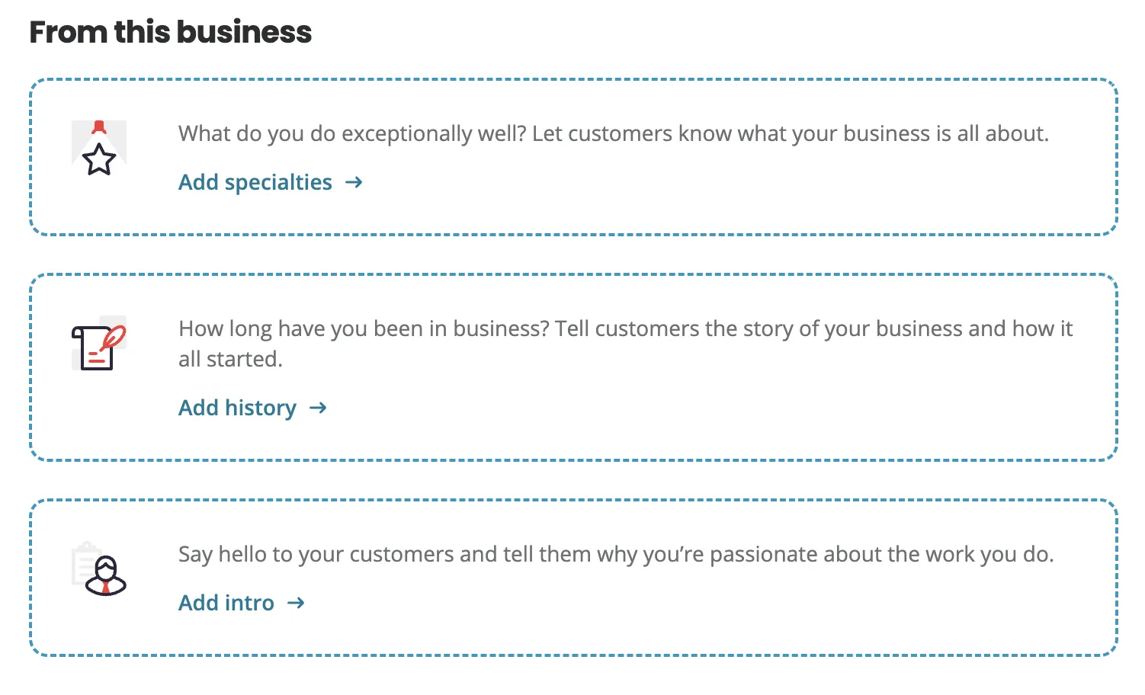The image size is (1145, 695).
Task: Click the arrow beside Add history
Action: coord(318,408)
